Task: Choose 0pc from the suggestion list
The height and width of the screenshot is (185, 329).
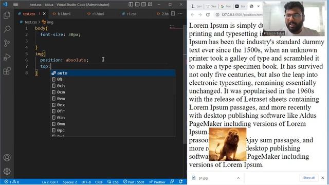Action: [x=113, y=130]
